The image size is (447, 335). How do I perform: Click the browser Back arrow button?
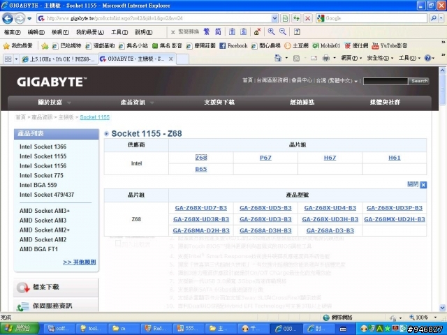point(8,19)
